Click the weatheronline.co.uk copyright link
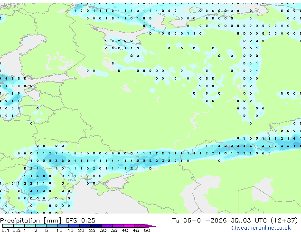Viewport: 301px width, 232px height. point(261,228)
